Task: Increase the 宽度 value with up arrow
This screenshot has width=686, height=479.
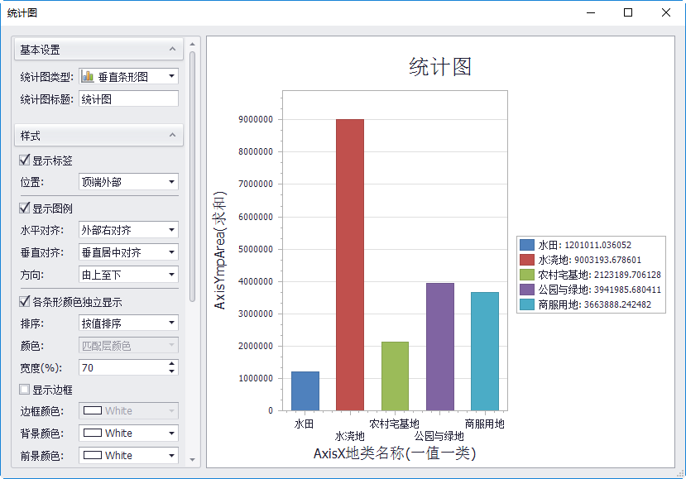Action: (171, 363)
